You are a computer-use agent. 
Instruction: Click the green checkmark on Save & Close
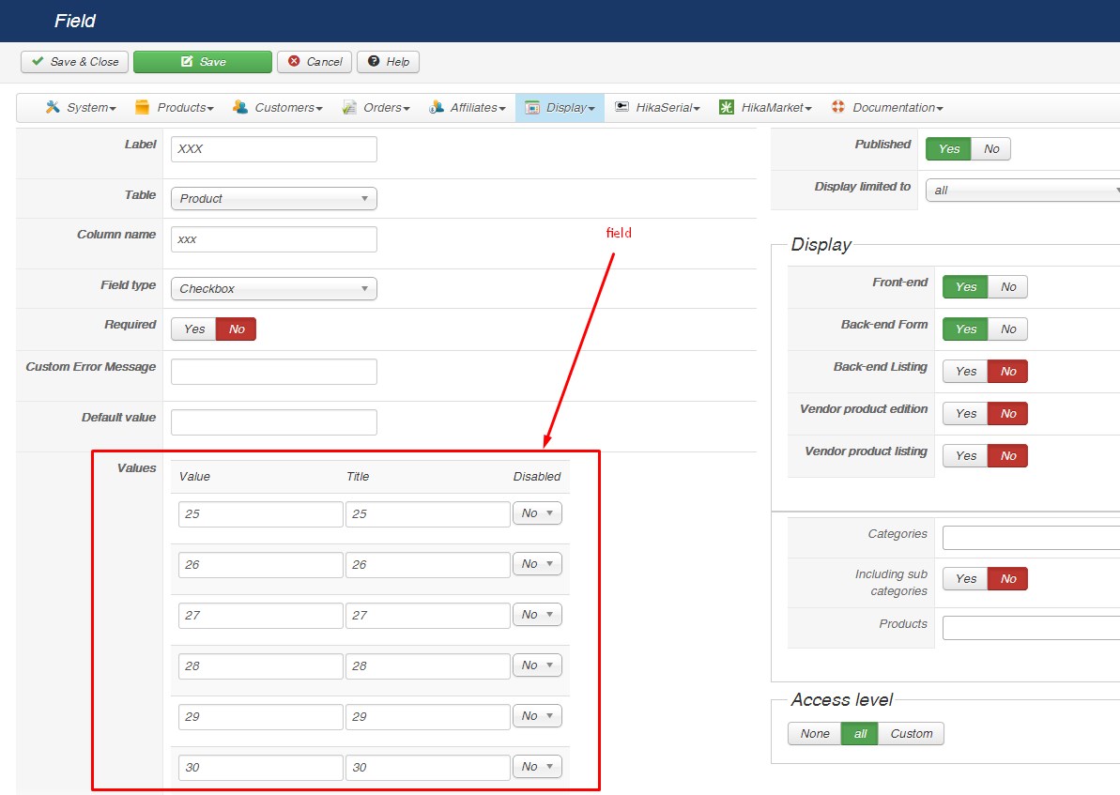click(x=38, y=61)
